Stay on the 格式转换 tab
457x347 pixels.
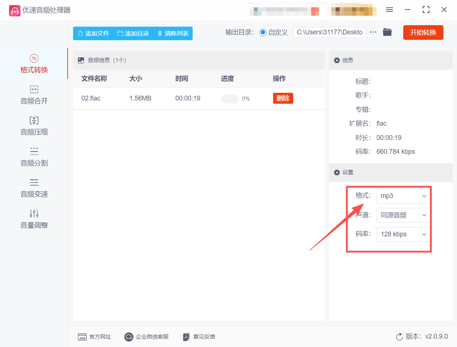click(34, 64)
